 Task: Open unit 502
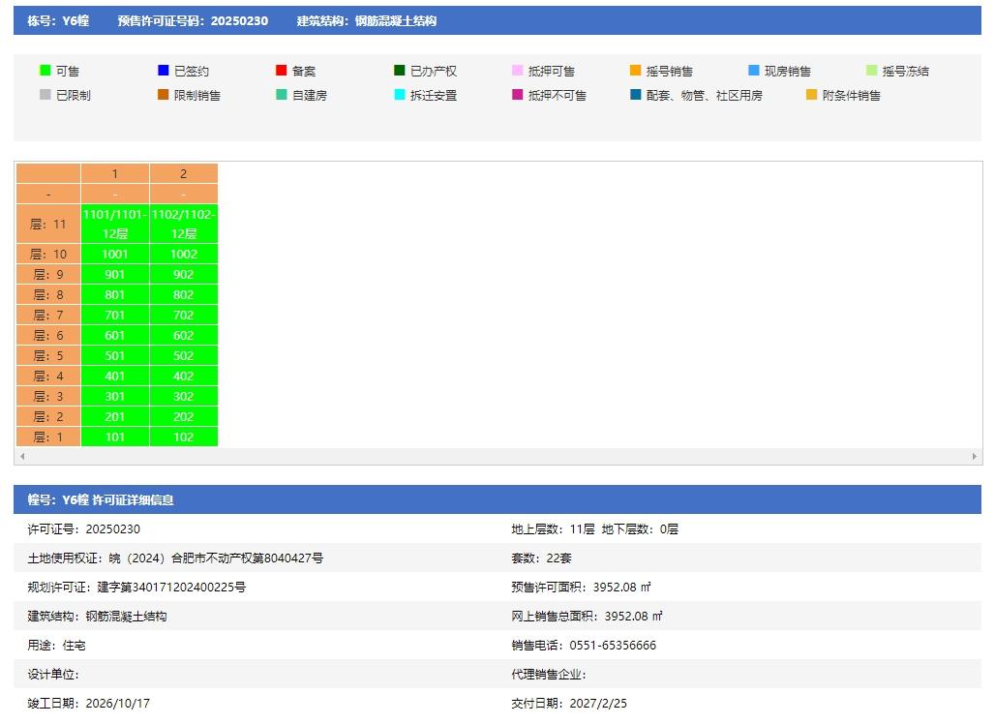183,356
